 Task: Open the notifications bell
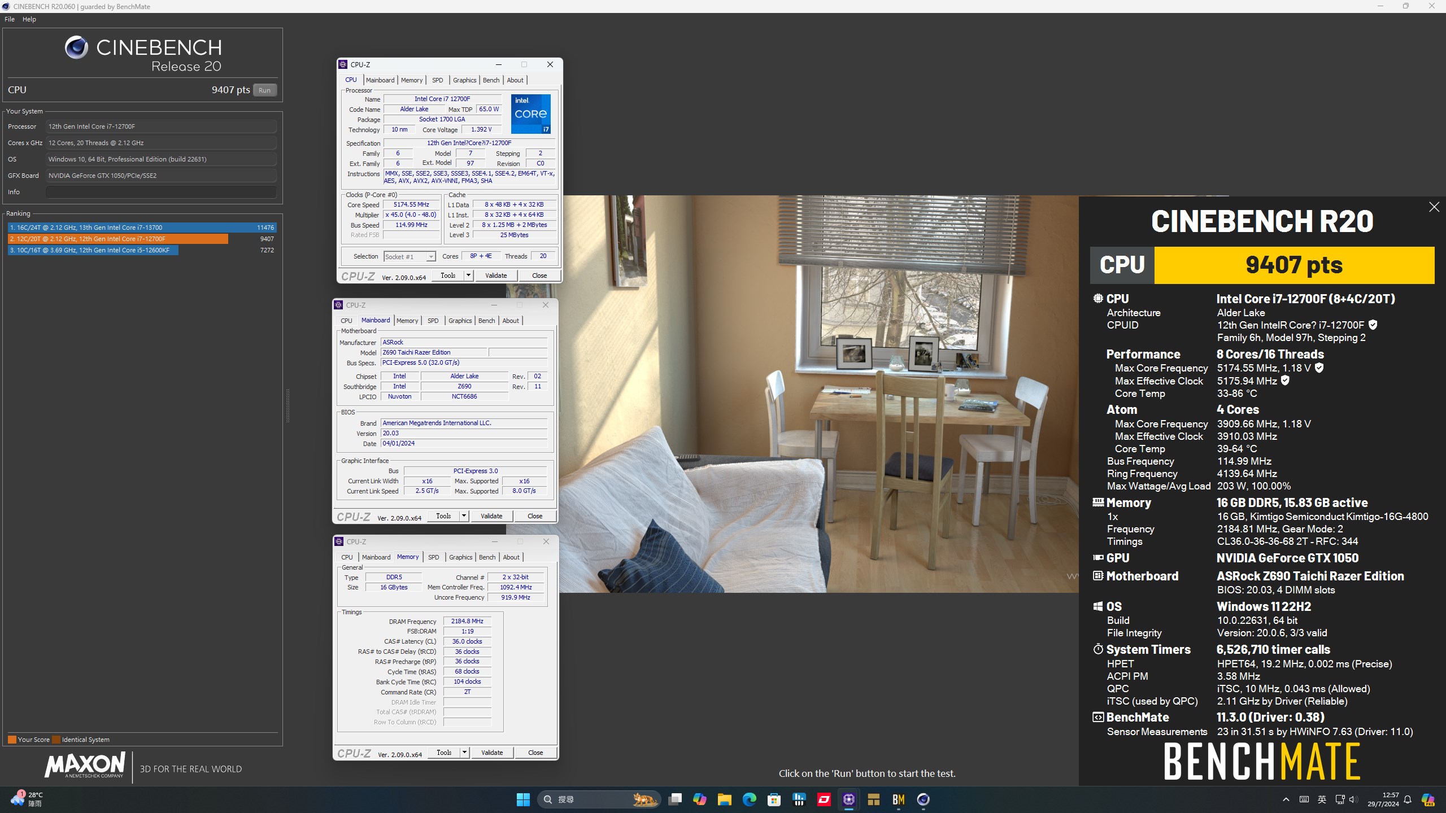point(1408,799)
